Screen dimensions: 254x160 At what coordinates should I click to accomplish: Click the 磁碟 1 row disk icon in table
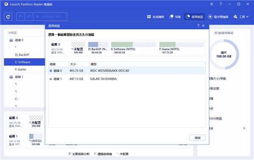51,79
